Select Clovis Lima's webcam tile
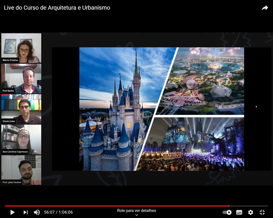273x218 pixels. click(x=21, y=109)
